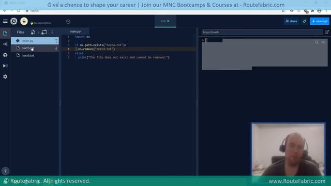The image size is (331, 186).
Task: Open the version control sidebar icon
Action: coord(5,44)
